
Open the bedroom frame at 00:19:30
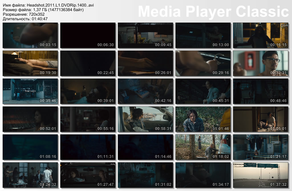point(30,63)
